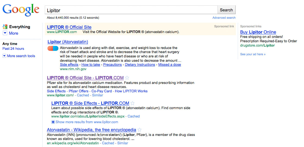Click the pill image beside Atorvastatin description
Viewport: 304px width, 147px height.
(53, 48)
